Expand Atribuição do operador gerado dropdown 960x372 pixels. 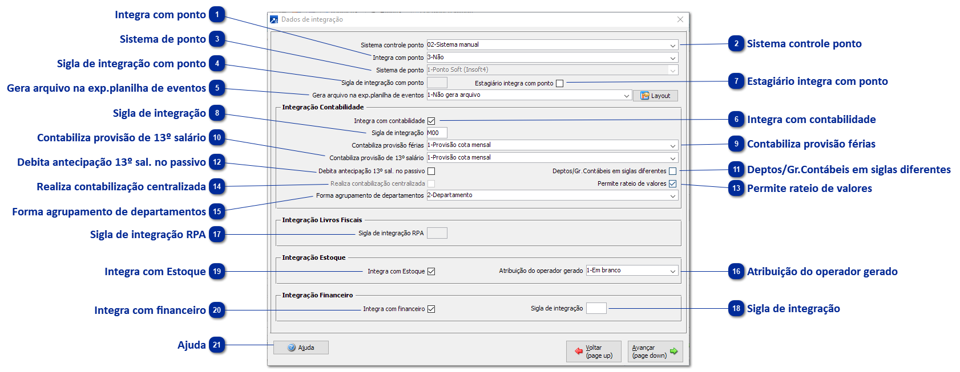[x=673, y=271]
